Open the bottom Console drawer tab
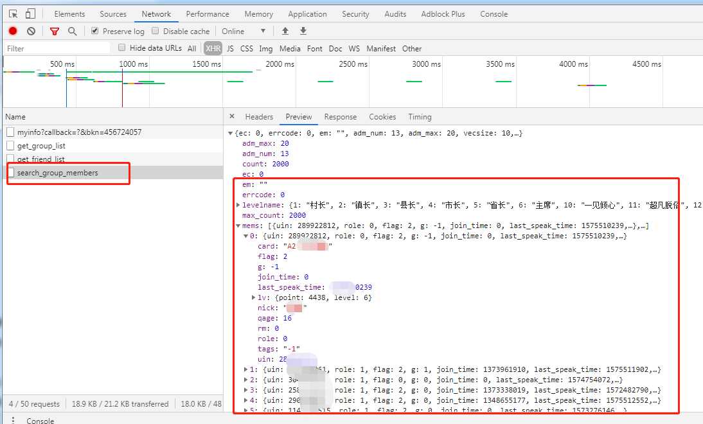The height and width of the screenshot is (424, 703). tap(40, 420)
